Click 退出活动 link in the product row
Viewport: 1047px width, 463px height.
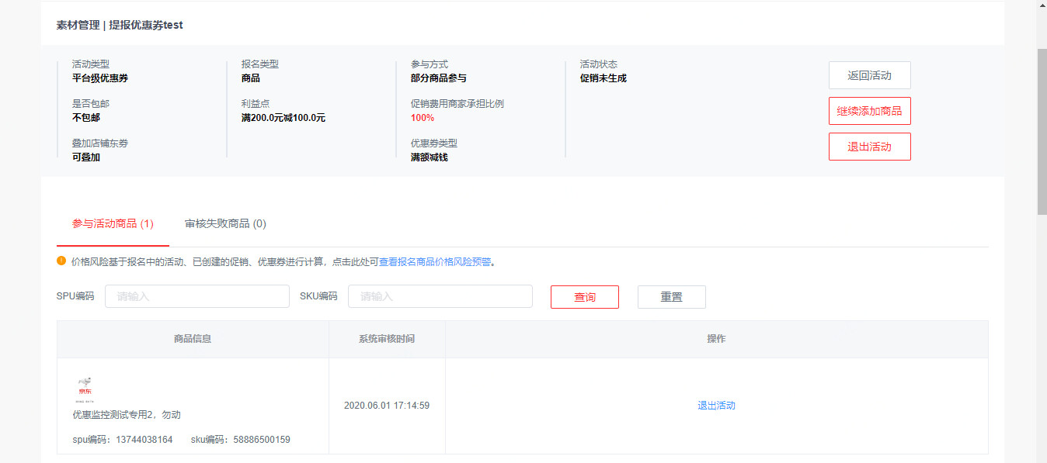(716, 406)
